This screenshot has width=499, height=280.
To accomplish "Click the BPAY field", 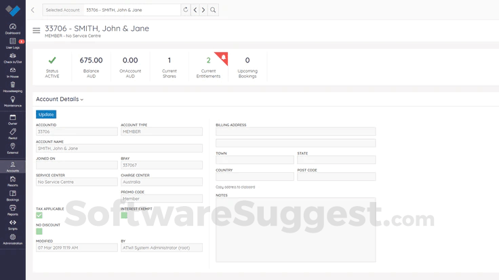I will pyautogui.click(x=161, y=165).
